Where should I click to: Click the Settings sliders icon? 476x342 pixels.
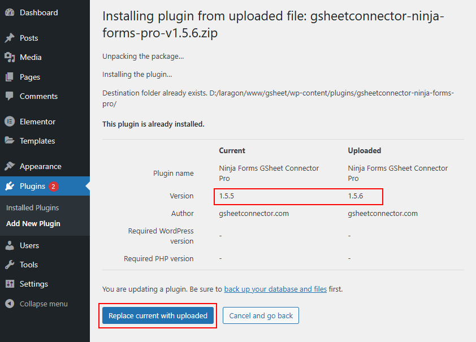coord(10,284)
